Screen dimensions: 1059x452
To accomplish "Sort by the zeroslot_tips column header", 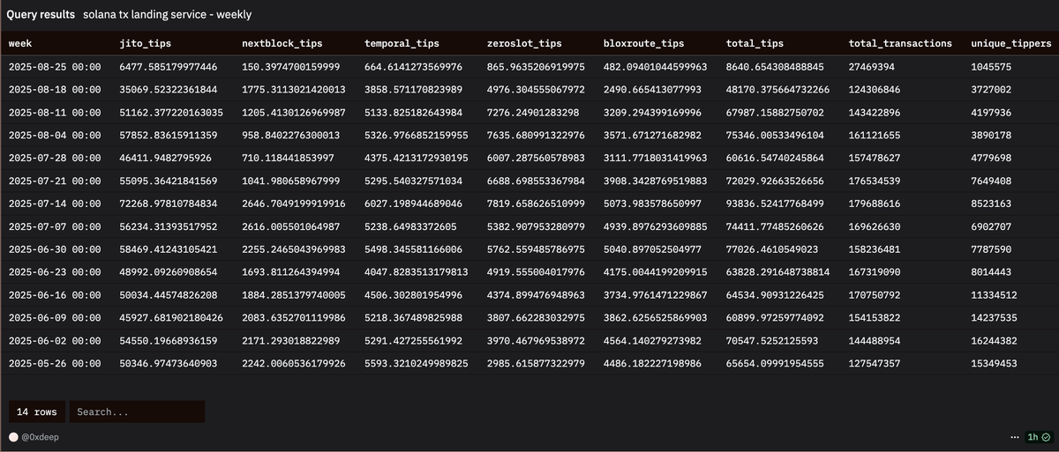I will pyautogui.click(x=524, y=43).
